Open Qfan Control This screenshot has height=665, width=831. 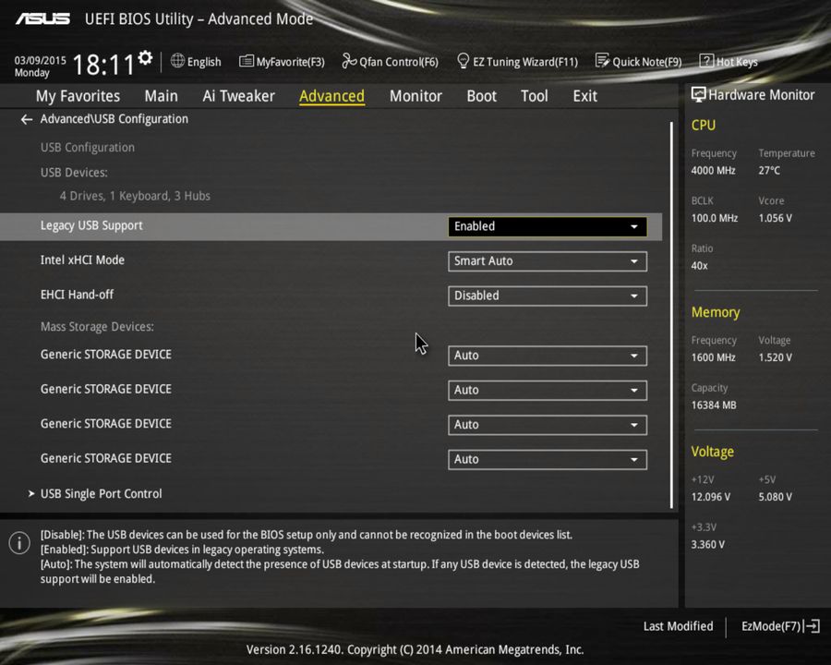pyautogui.click(x=390, y=61)
